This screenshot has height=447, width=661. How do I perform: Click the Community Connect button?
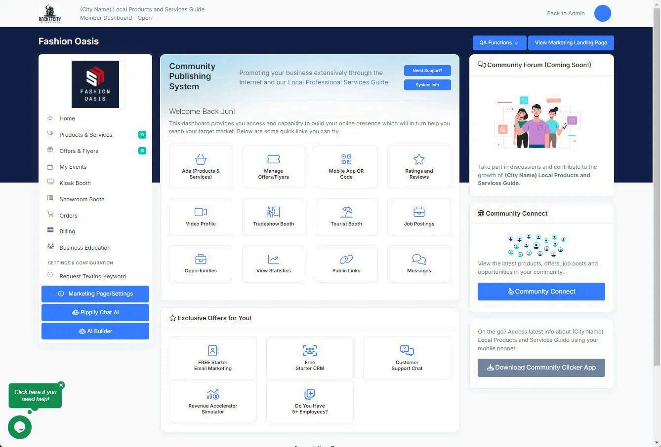click(x=541, y=292)
